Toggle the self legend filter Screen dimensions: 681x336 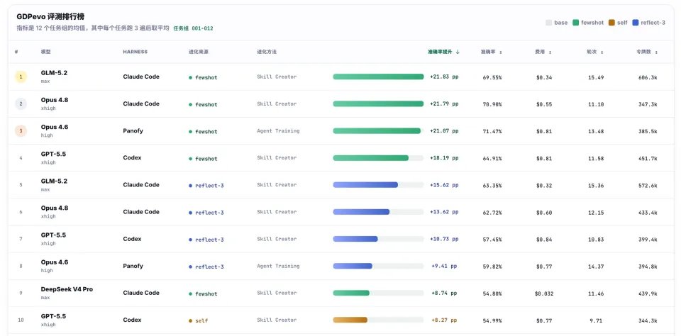click(618, 23)
